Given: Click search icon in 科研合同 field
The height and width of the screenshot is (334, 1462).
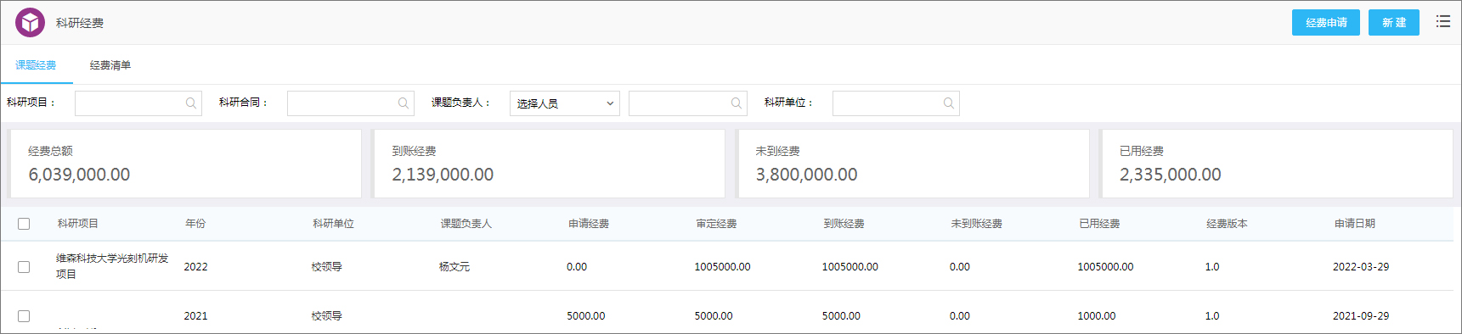Looking at the screenshot, I should coord(404,103).
